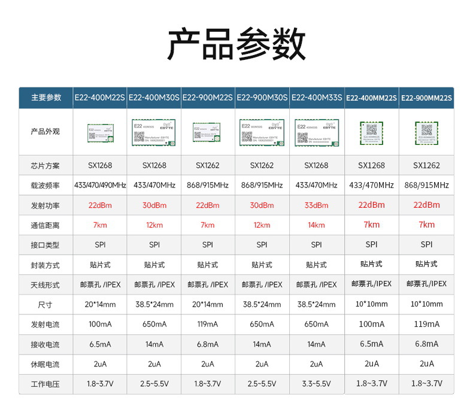The image size is (473, 418).
Task: Select the E22-400MM22S column header
Action: pyautogui.click(x=371, y=98)
